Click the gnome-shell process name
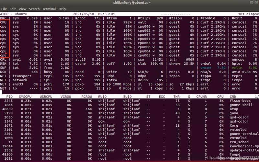The width and height of the screenshot is (259, 162). pos(241,105)
